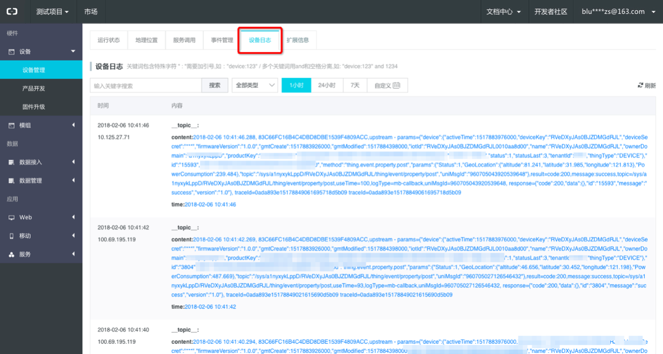The width and height of the screenshot is (663, 354).
Task: Open the 测试项目 project dropdown
Action: (x=52, y=11)
